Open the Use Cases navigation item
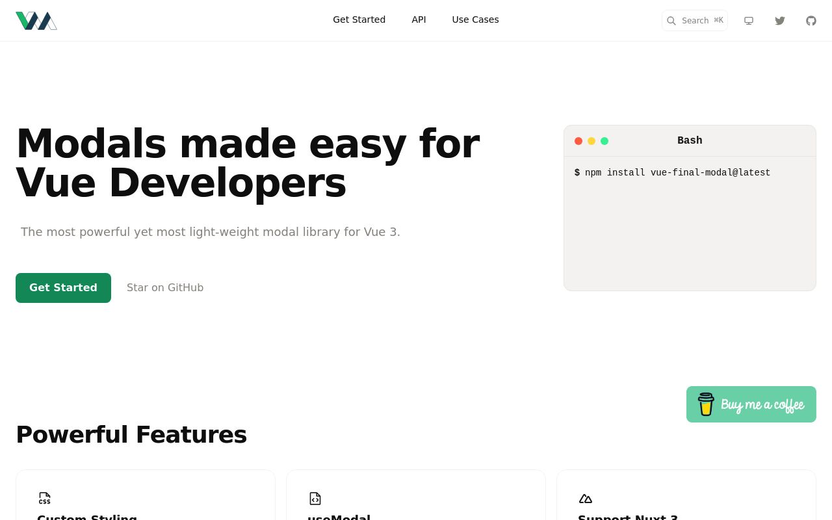Screen dimensions: 832x520 (x=475, y=19)
